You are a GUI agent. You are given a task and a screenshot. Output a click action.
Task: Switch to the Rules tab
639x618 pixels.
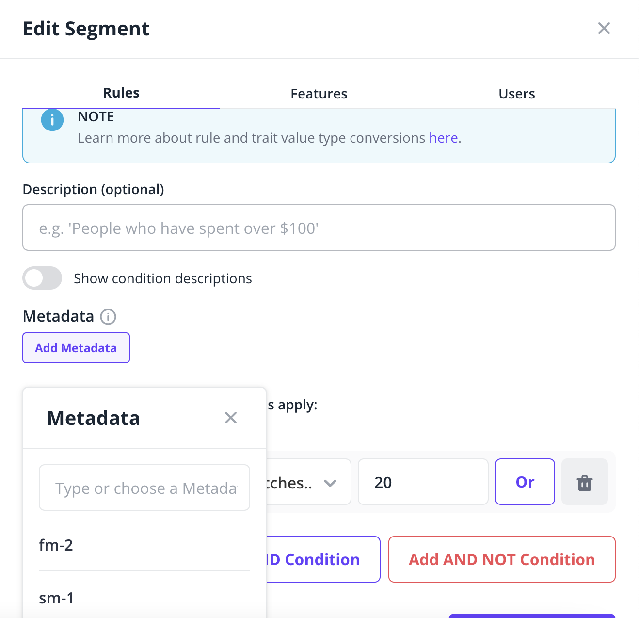tap(121, 93)
